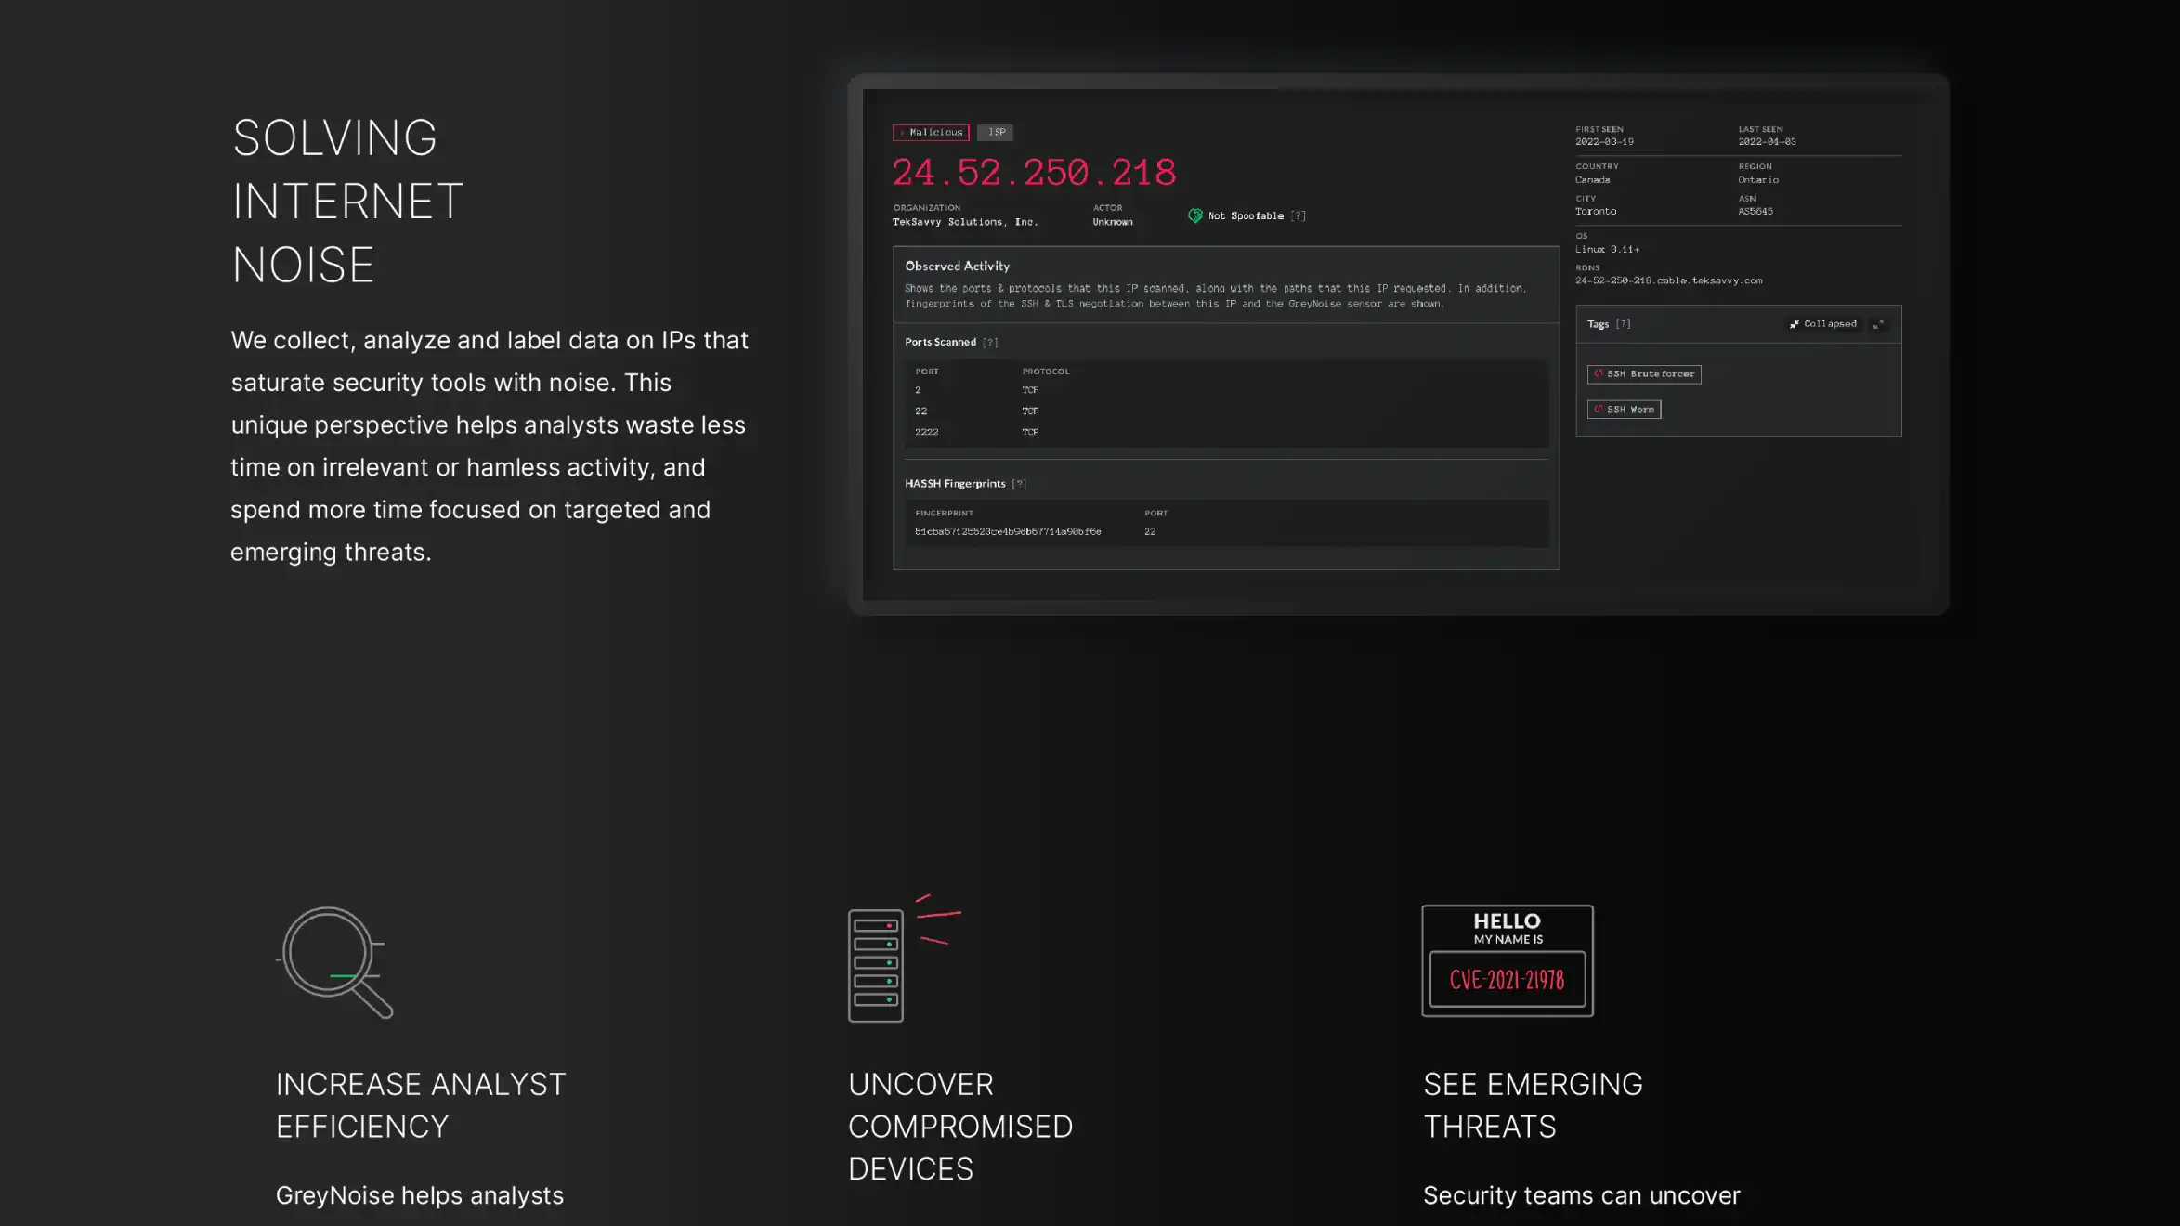The height and width of the screenshot is (1226, 2180).
Task: Select the SSH Worm tag
Action: (x=1624, y=410)
